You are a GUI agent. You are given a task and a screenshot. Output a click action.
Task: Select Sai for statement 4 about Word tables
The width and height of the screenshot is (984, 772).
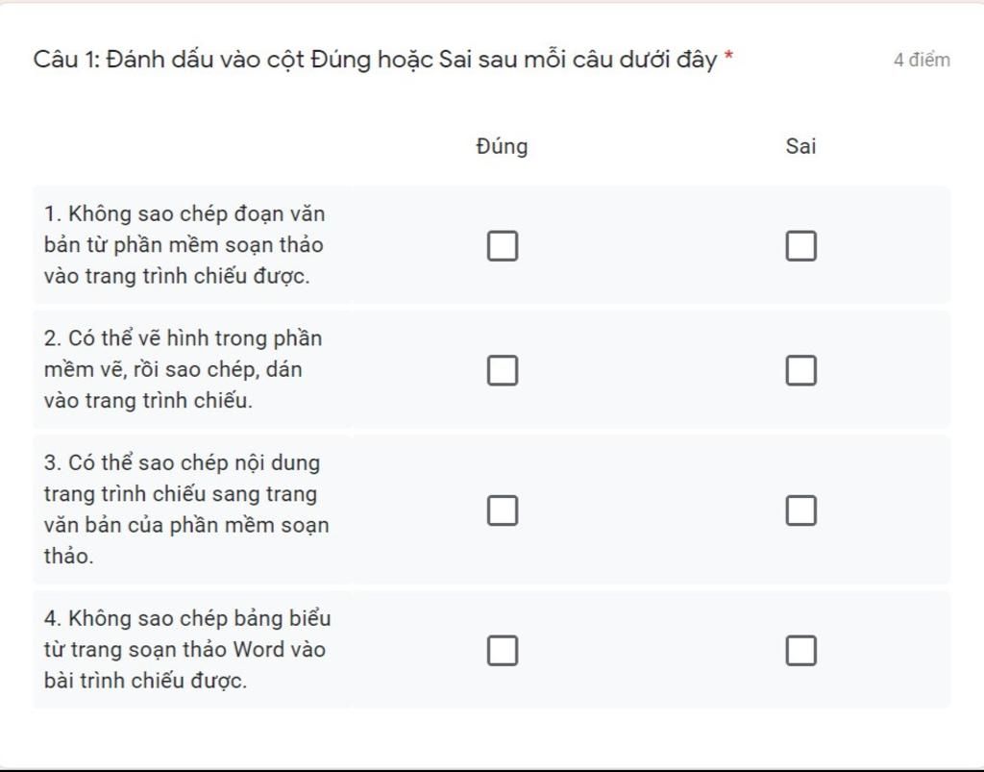(800, 651)
